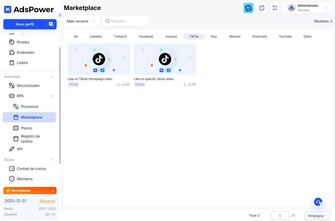
Task: Click the Marketplace store icon
Action: tap(16, 117)
